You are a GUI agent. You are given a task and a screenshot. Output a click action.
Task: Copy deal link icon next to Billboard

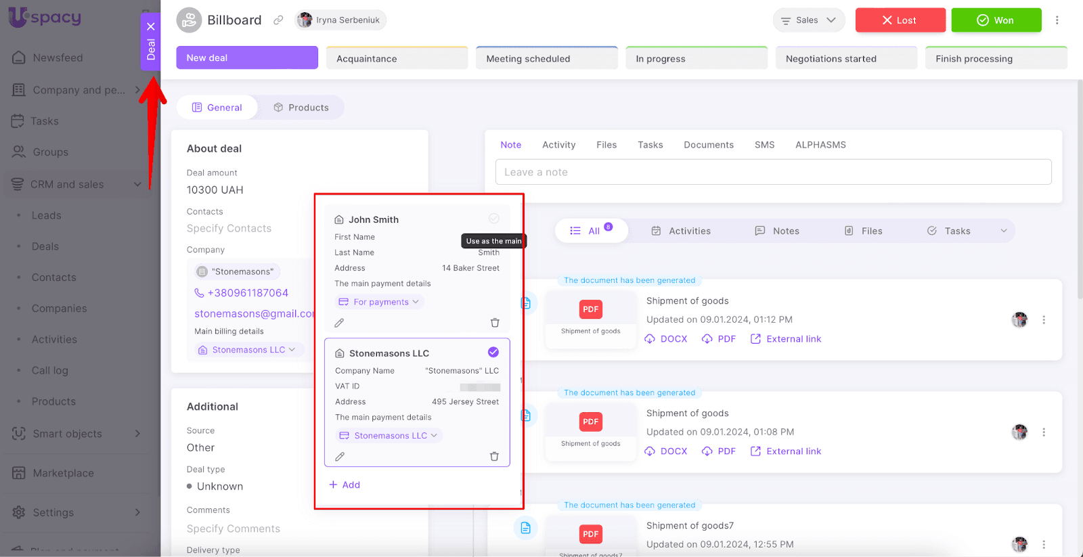pyautogui.click(x=278, y=20)
